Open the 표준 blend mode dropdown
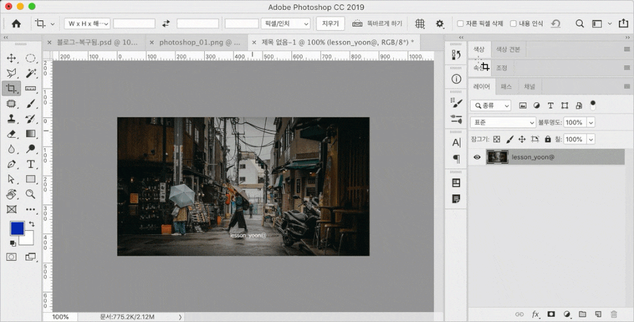Screen dimensions: 634x322 pos(503,123)
